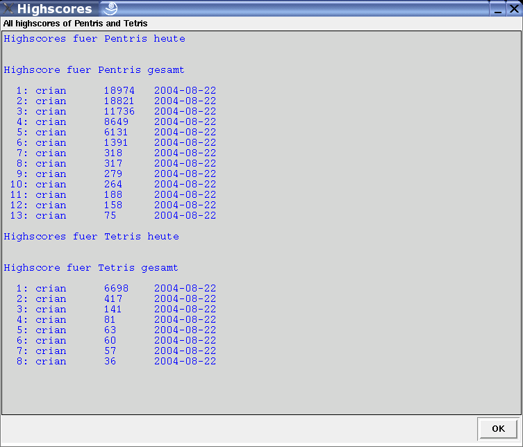The width and height of the screenshot is (523, 447).
Task: Click the Pentris score 279
Action: click(x=113, y=174)
